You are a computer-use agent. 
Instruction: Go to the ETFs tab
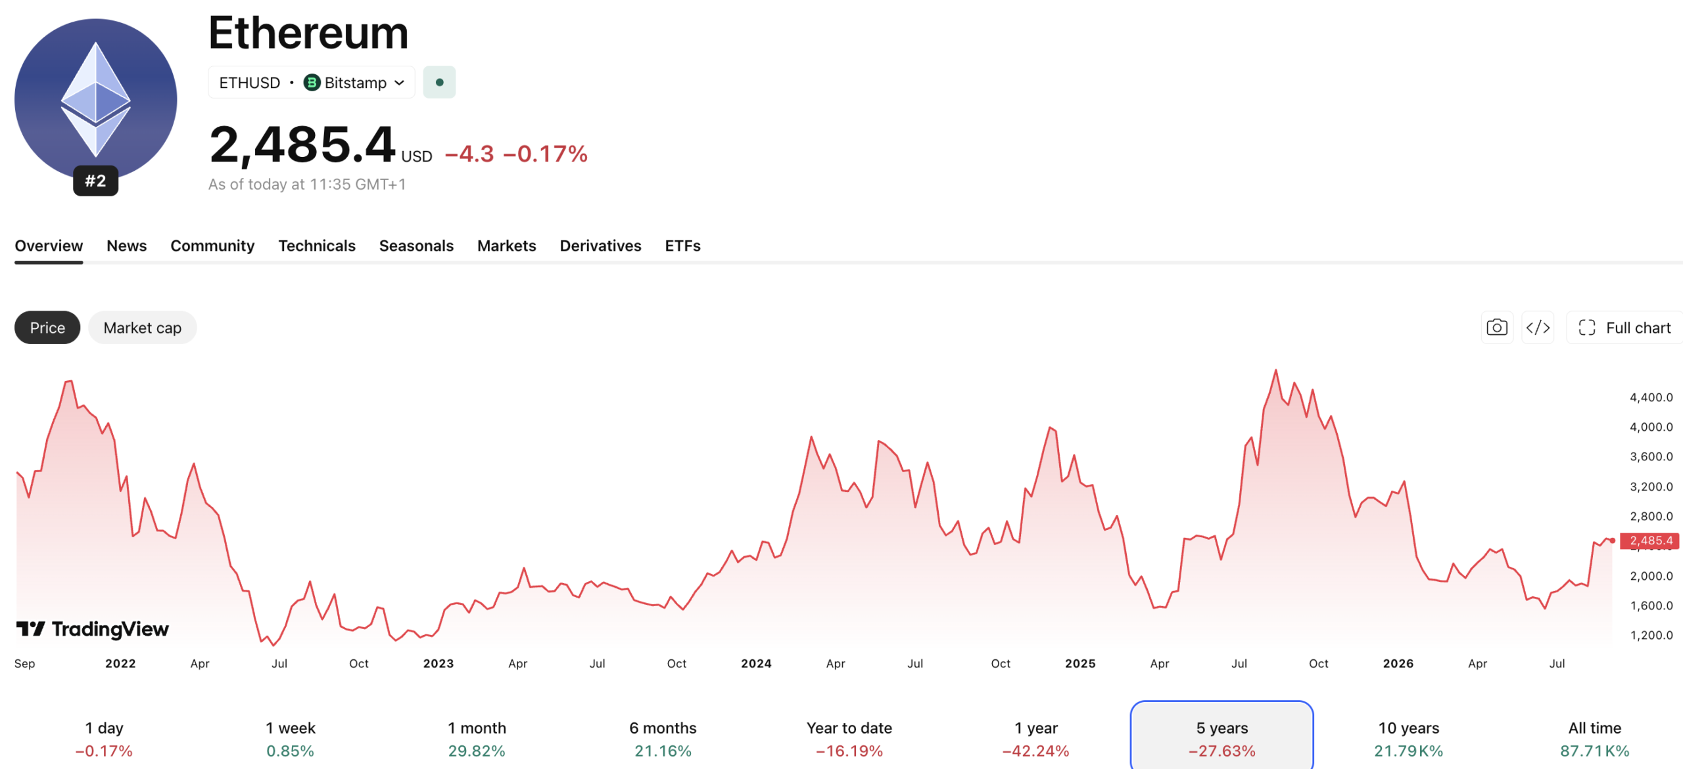pos(682,246)
